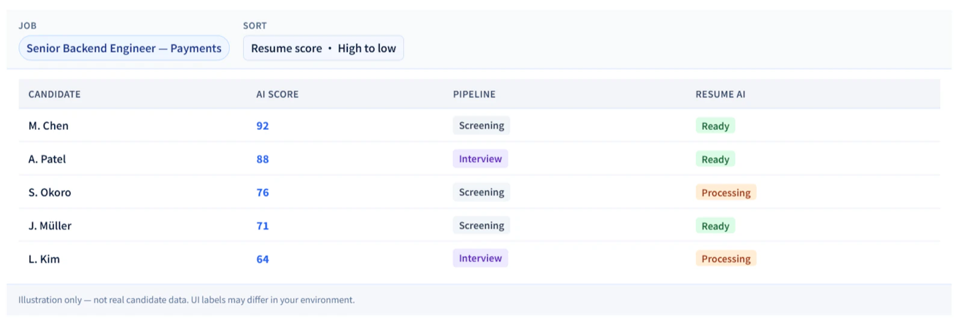Open A. Patel's AI score 88
963x324 pixels.
(262, 159)
